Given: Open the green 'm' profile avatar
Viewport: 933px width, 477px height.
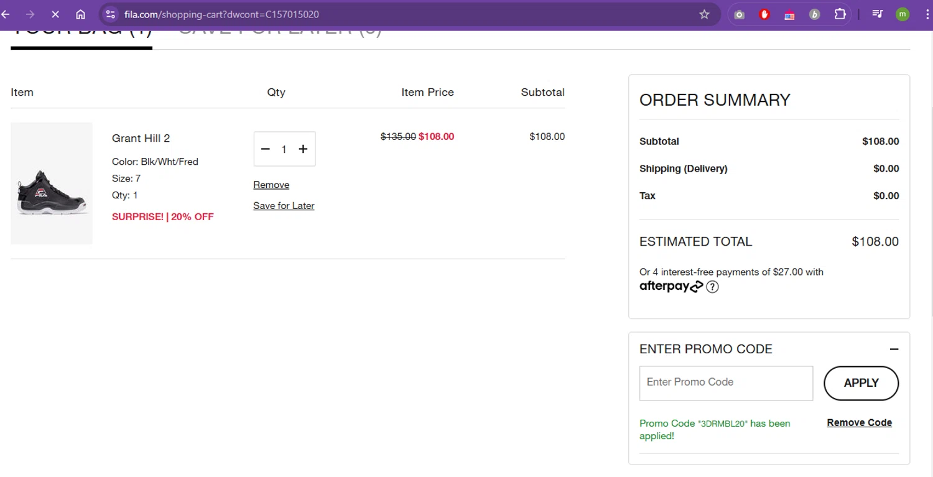Looking at the screenshot, I should pyautogui.click(x=903, y=14).
